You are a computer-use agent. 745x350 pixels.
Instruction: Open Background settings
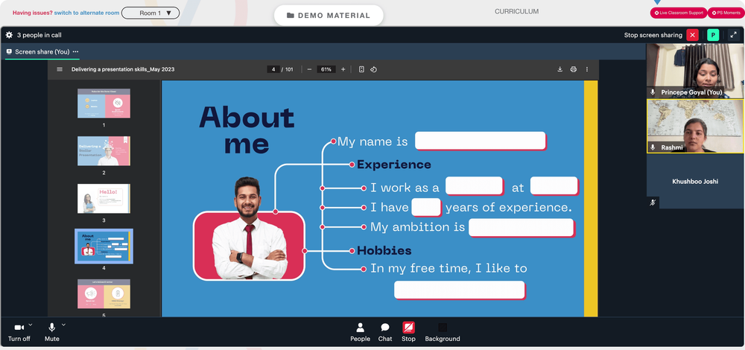pyautogui.click(x=443, y=332)
